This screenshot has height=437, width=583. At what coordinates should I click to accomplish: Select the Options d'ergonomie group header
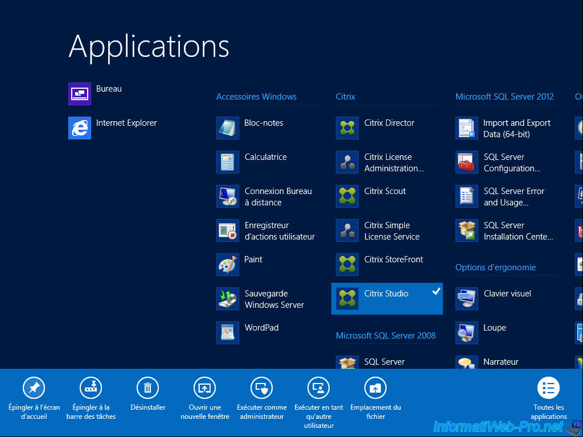(496, 267)
